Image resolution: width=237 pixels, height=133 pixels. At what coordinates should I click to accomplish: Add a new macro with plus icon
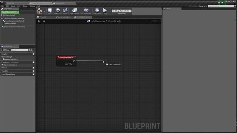pyautogui.click(x=33, y=68)
